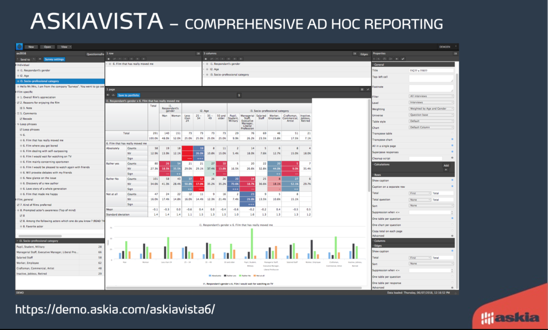Click the demo.askia.com URL on the slide

(115, 309)
